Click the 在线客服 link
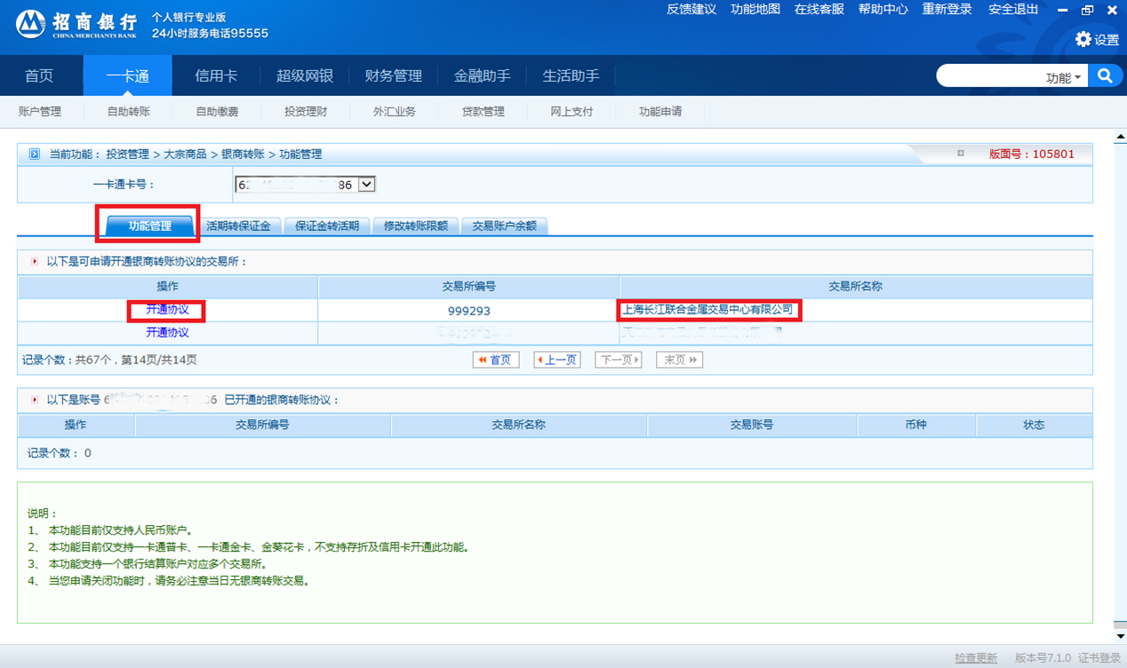Viewport: 1127px width, 668px height. [x=819, y=9]
